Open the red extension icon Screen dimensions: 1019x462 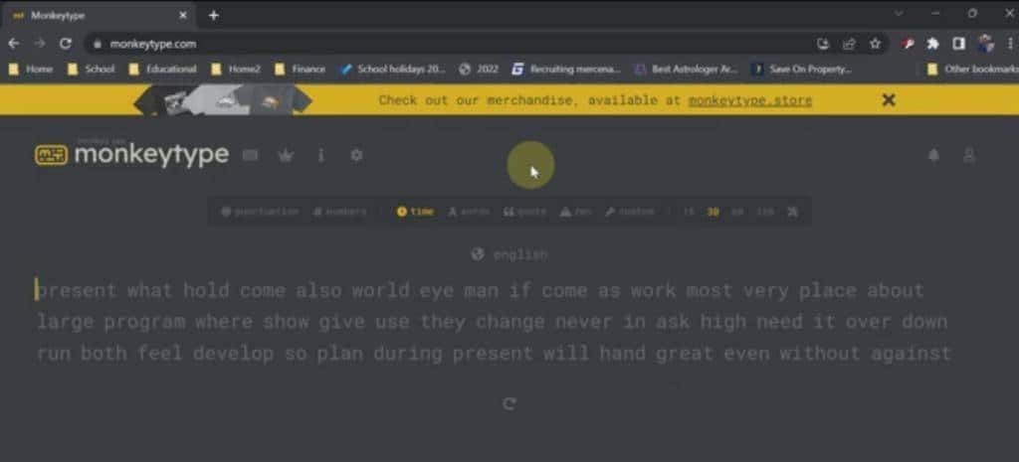tap(908, 44)
